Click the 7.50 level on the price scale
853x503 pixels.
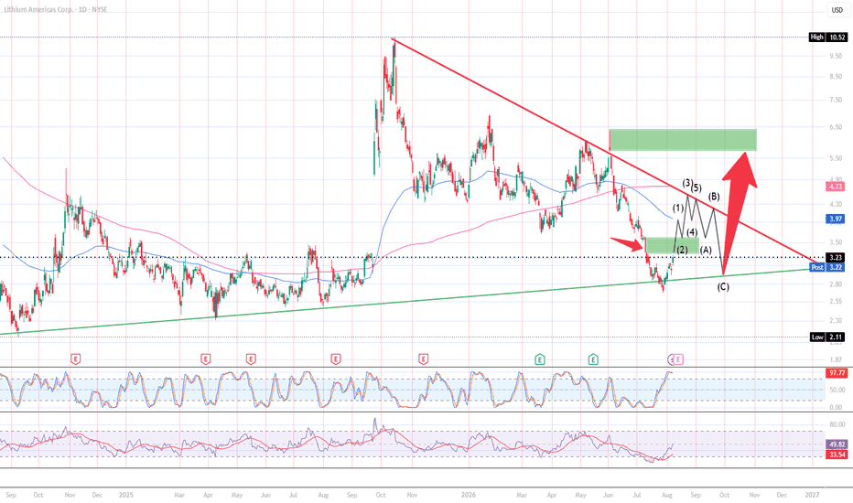tap(836, 100)
